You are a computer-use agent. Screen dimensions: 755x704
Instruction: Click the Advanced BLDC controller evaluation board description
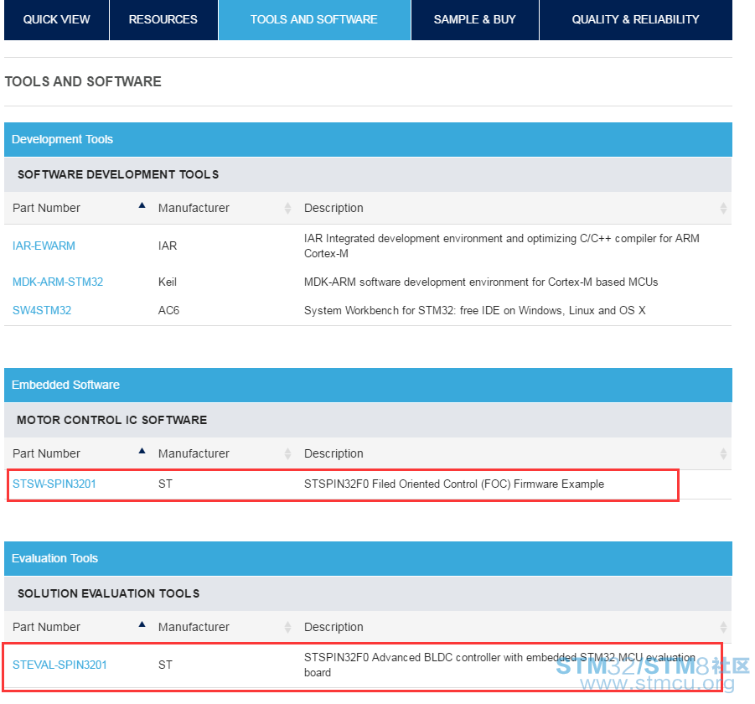click(499, 665)
